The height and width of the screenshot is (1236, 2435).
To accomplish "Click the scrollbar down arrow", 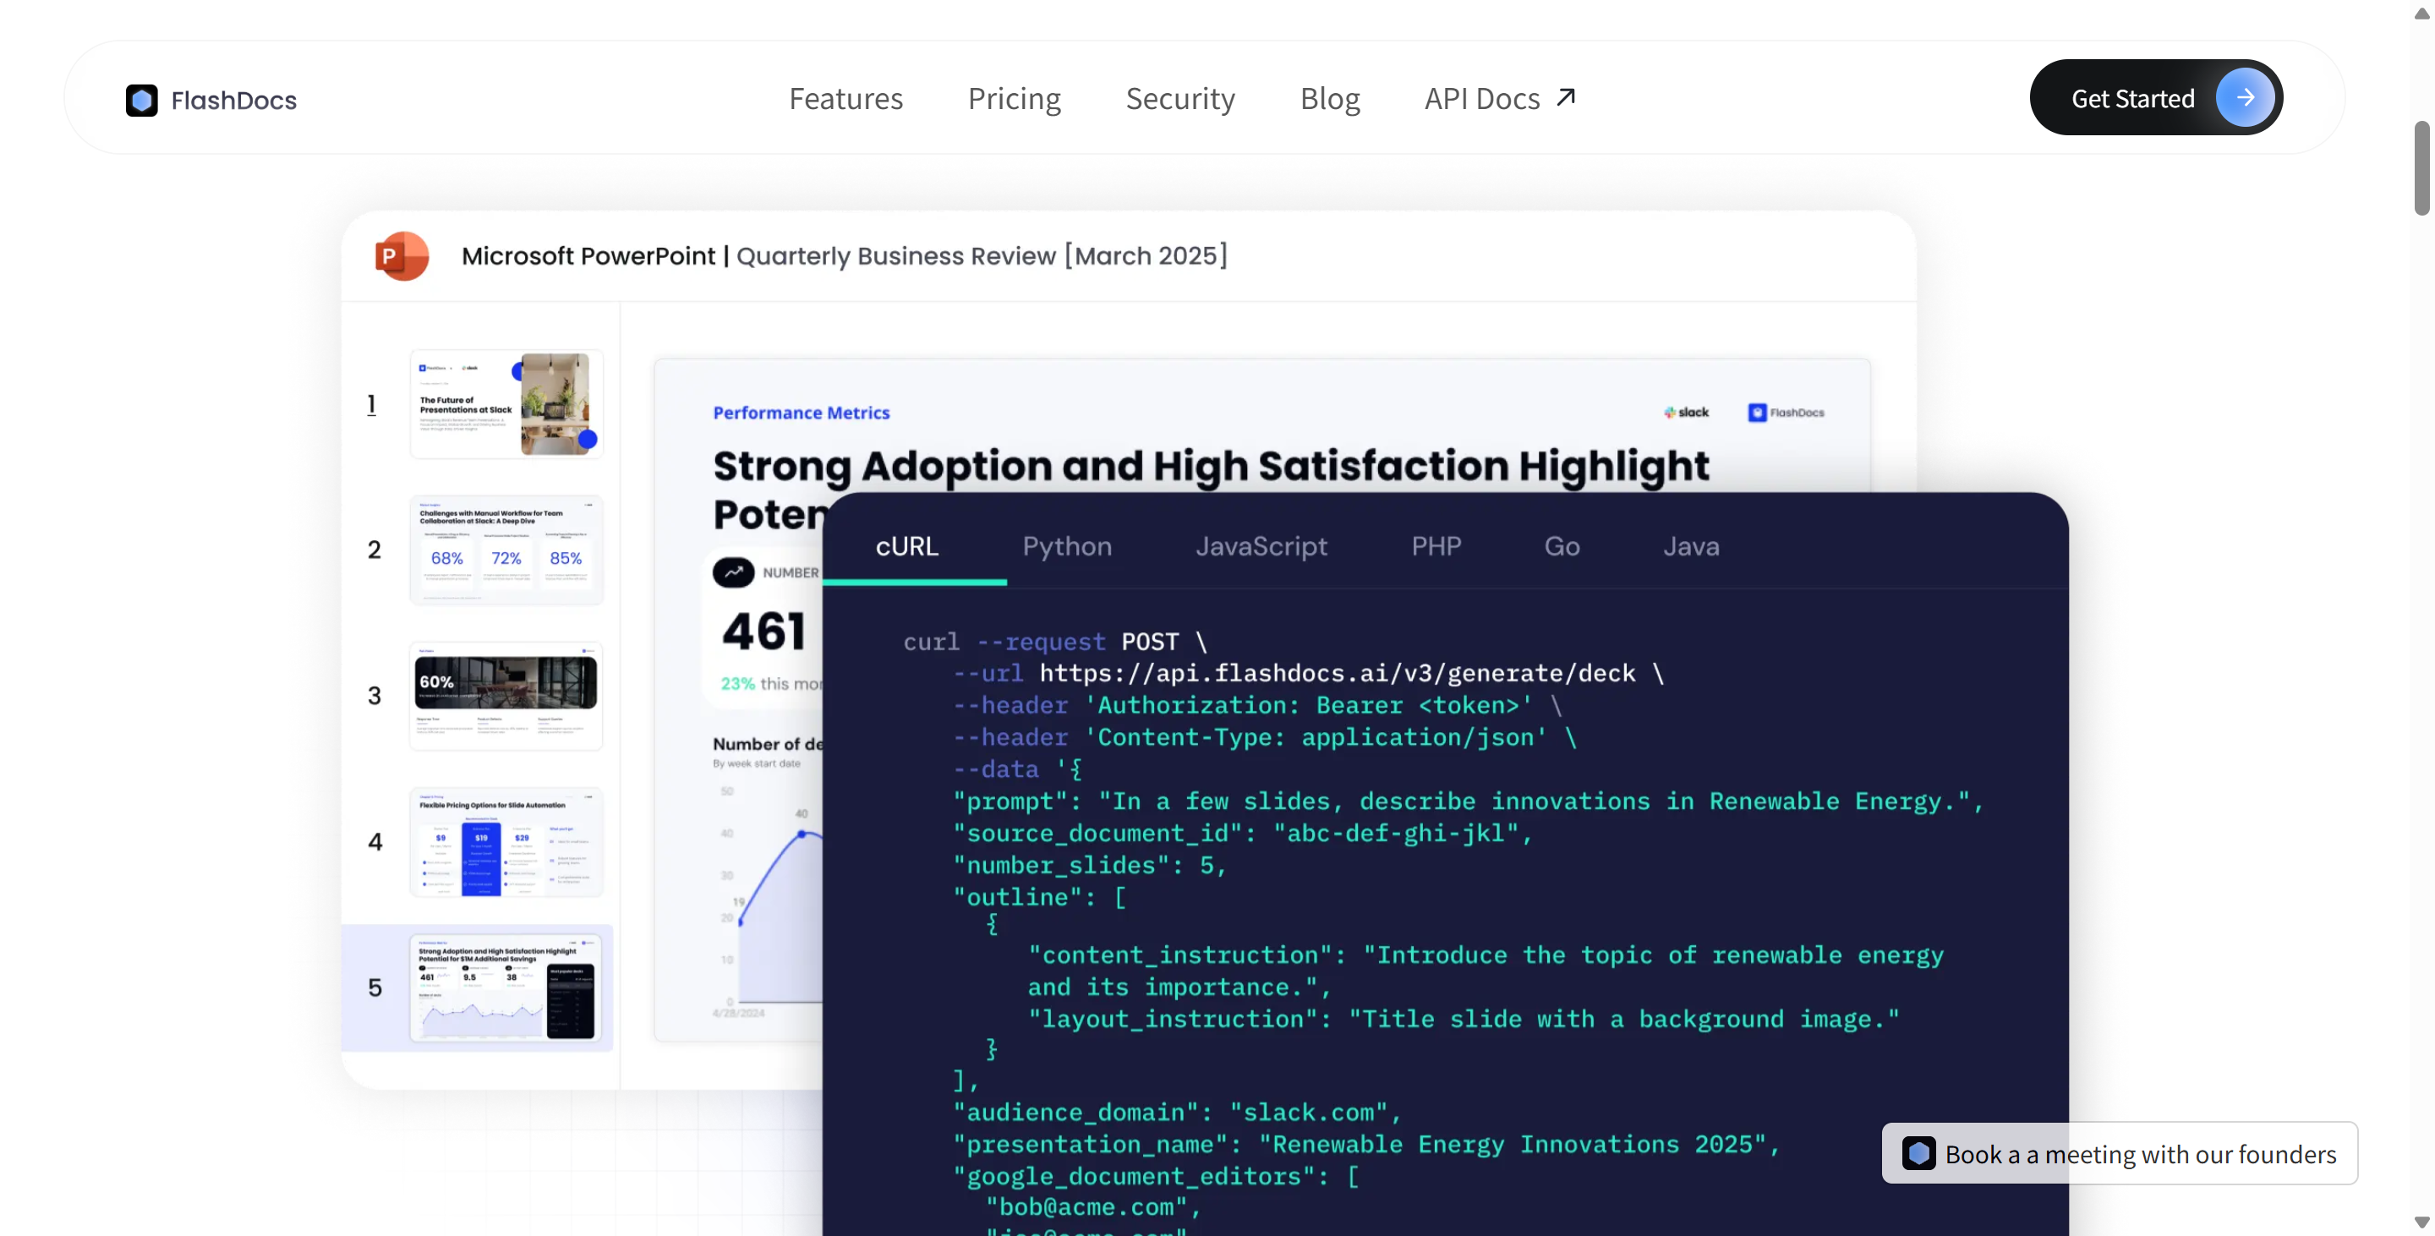I will point(2421,1222).
